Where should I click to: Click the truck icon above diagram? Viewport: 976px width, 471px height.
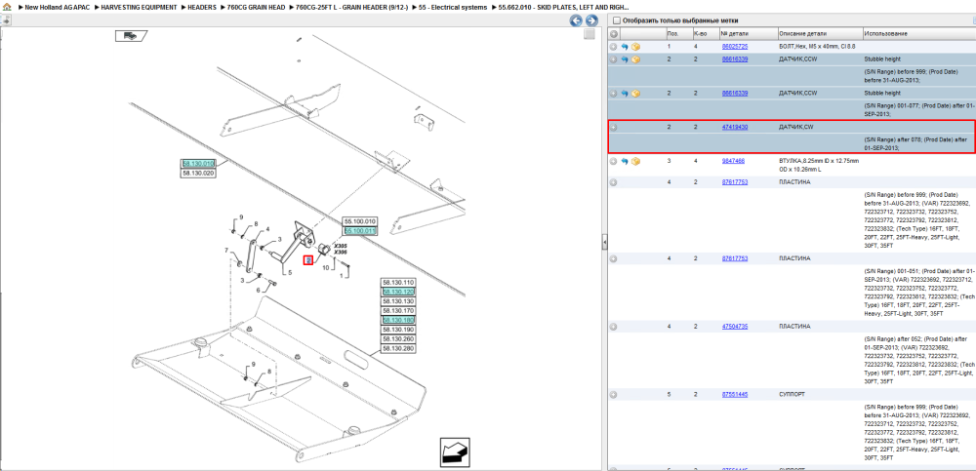131,36
